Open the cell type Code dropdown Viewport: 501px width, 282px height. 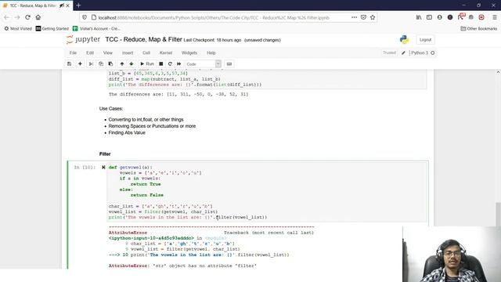click(x=204, y=64)
